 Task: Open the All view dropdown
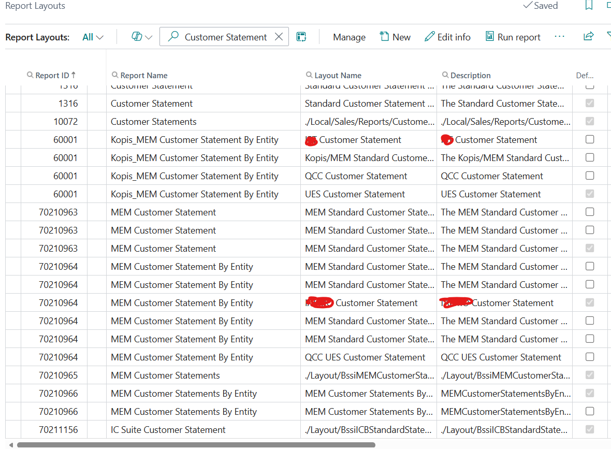point(93,37)
